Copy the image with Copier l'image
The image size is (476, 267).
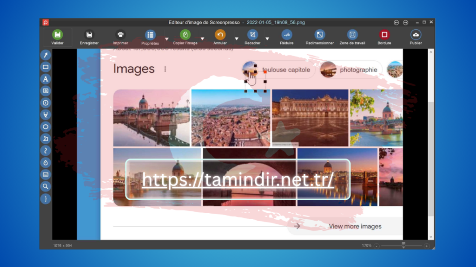pyautogui.click(x=185, y=37)
